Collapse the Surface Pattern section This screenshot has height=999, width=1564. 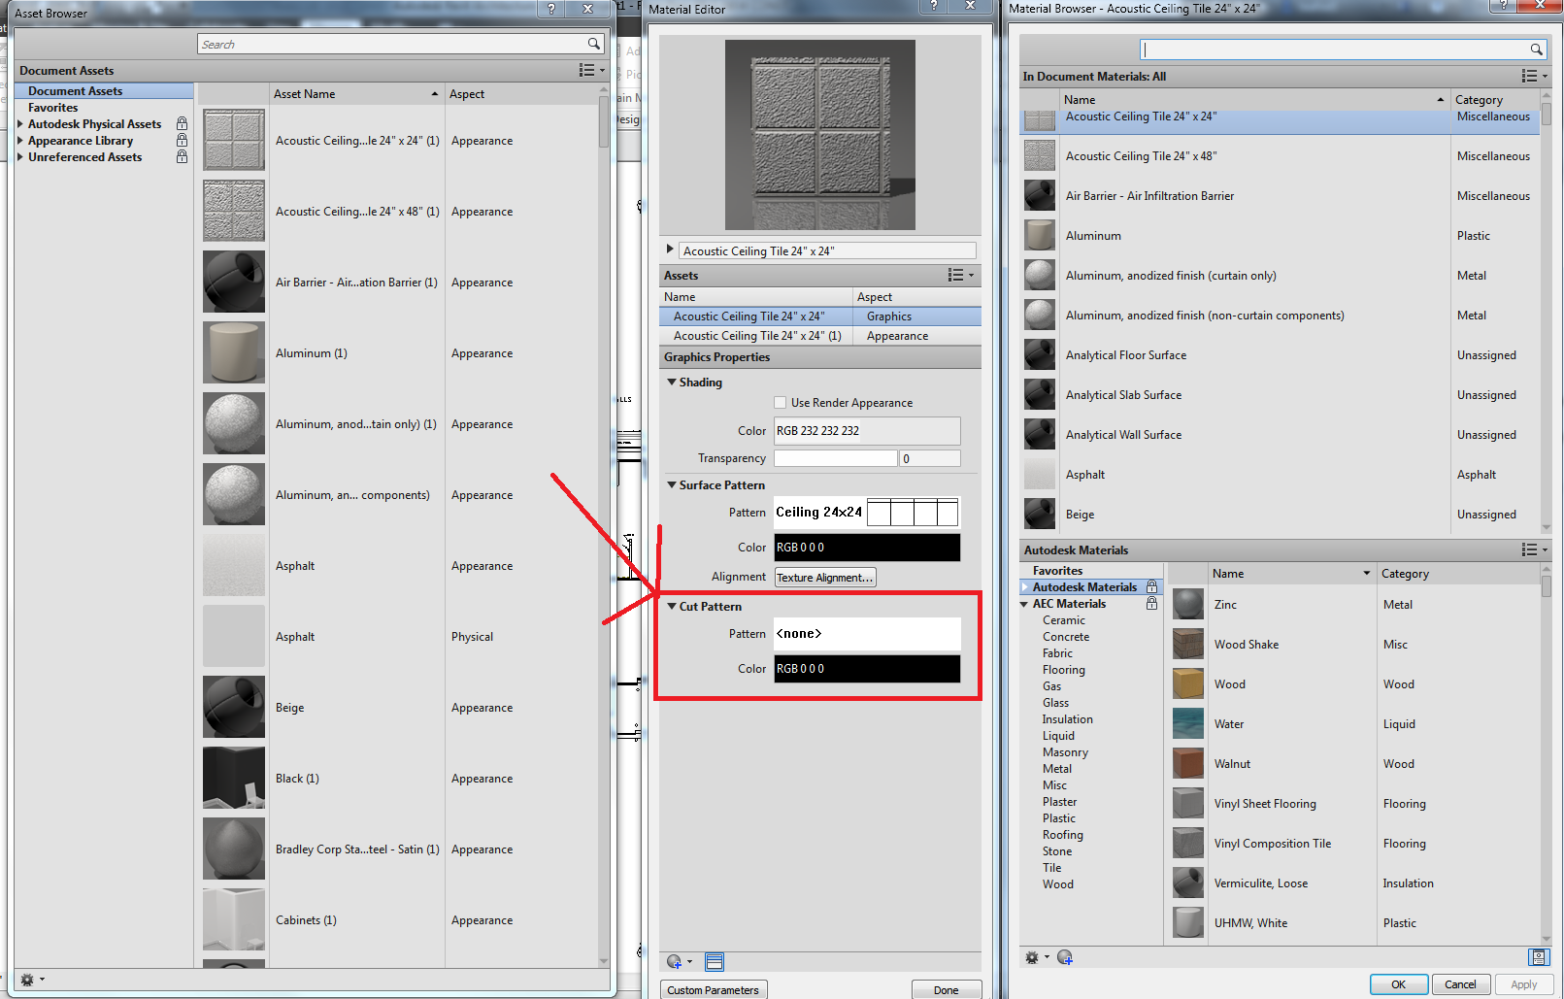[672, 485]
